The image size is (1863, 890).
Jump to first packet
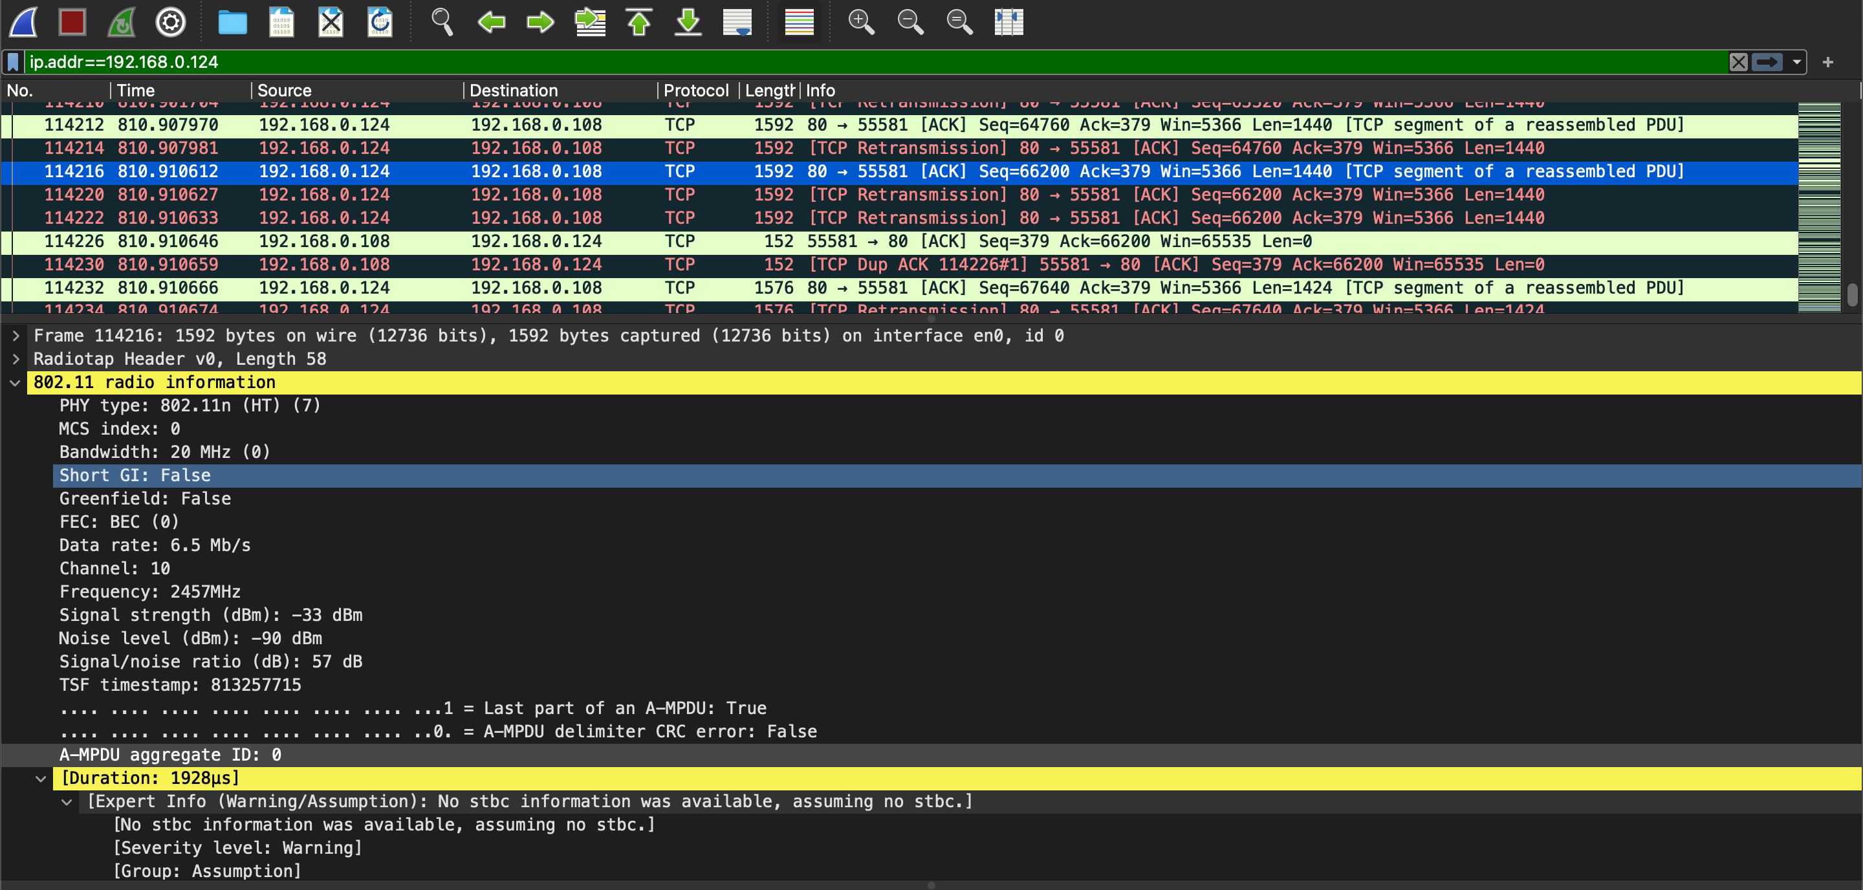coord(638,22)
